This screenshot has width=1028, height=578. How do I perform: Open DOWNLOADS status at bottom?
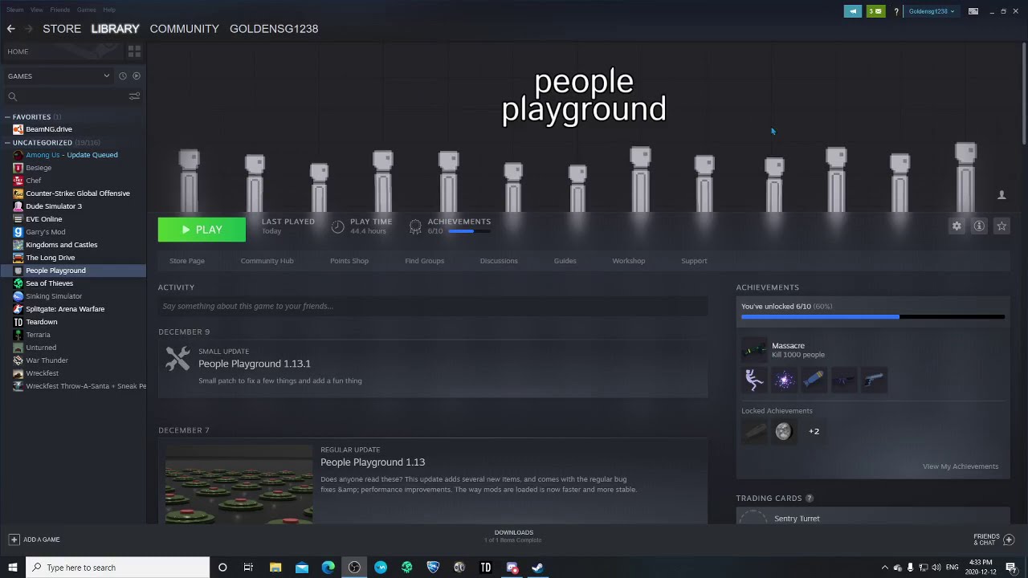(x=513, y=536)
